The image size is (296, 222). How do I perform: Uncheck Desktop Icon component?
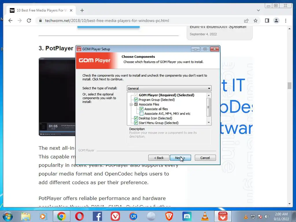tap(136, 118)
